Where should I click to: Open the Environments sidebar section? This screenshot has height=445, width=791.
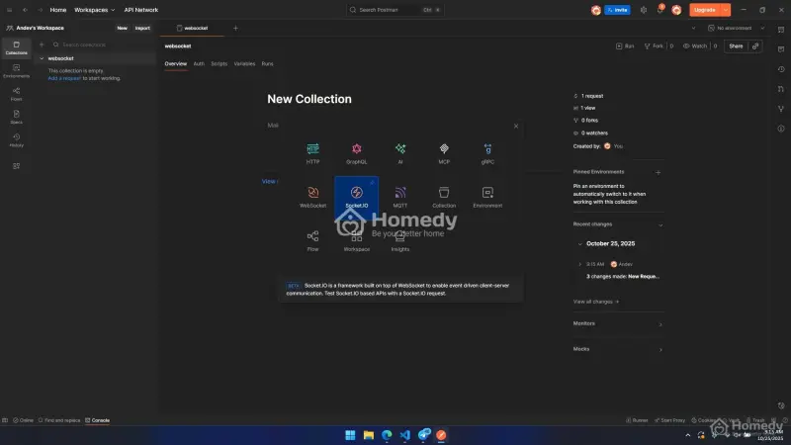click(16, 71)
